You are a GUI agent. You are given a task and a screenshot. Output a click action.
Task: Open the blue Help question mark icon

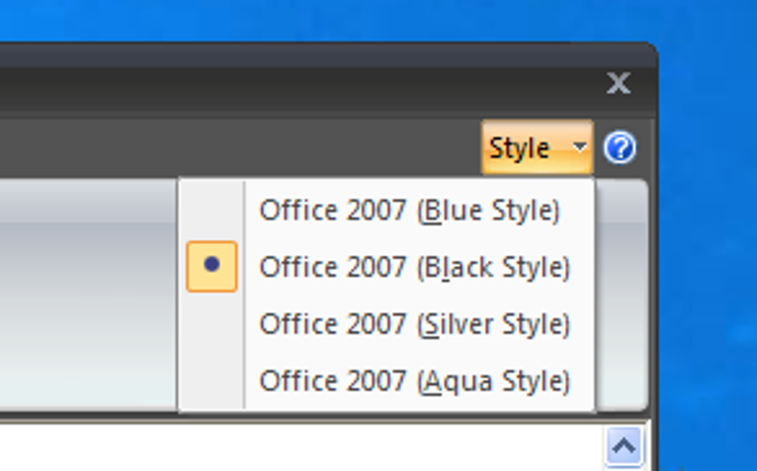click(620, 147)
